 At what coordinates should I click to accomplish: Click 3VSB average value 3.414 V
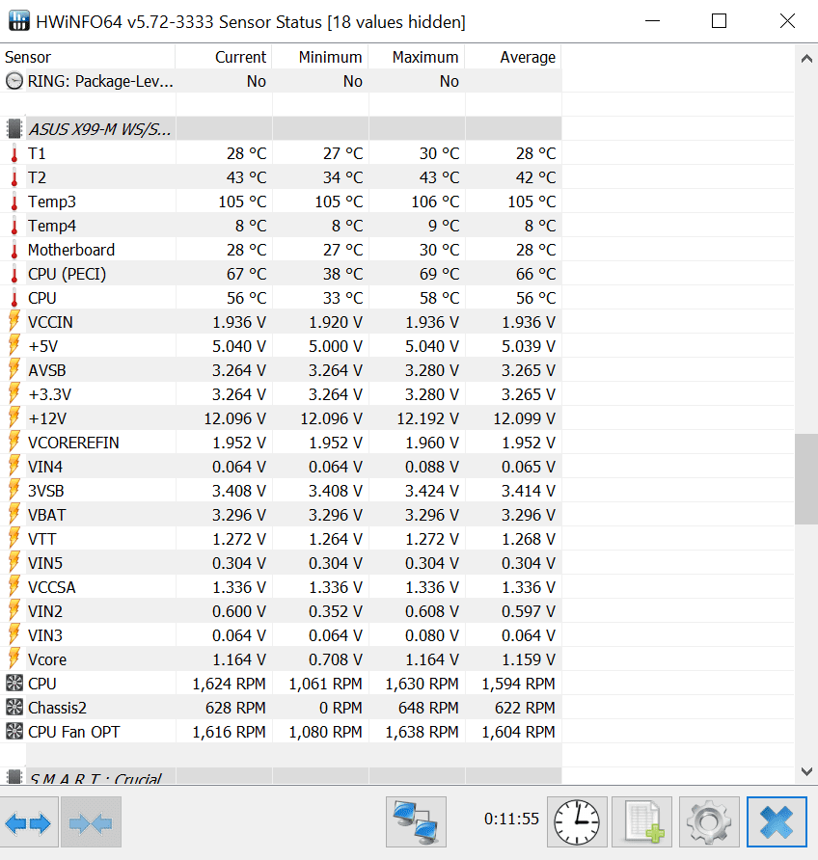coord(529,491)
